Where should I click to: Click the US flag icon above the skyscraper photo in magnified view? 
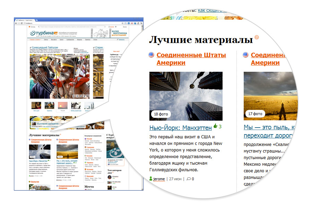[151, 55]
